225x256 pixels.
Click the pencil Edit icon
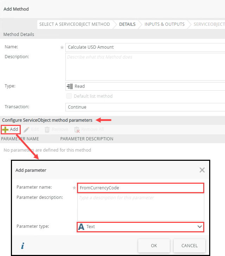click(x=26, y=130)
